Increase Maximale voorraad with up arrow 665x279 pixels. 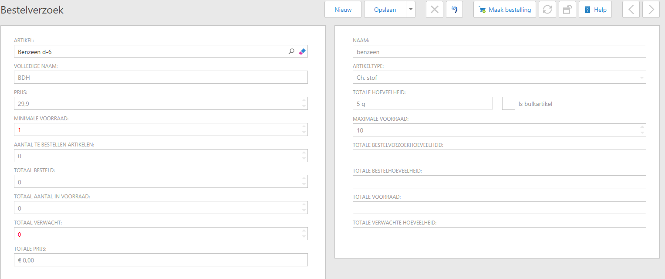(x=642, y=127)
